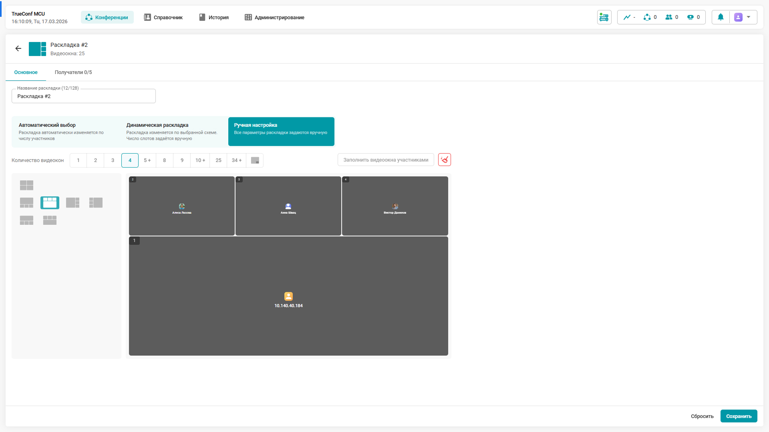Click the active conferences counter icon
This screenshot has width=769, height=432.
click(647, 17)
